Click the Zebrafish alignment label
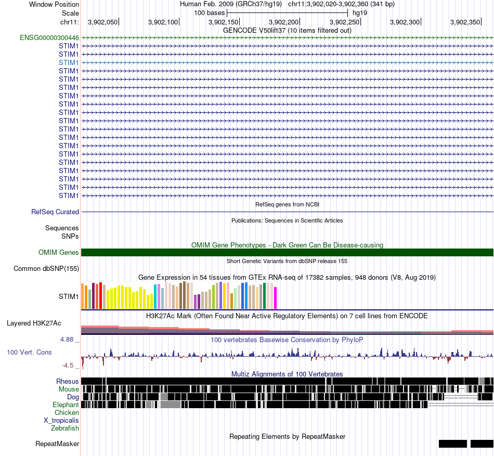The width and height of the screenshot is (494, 456). [65, 428]
